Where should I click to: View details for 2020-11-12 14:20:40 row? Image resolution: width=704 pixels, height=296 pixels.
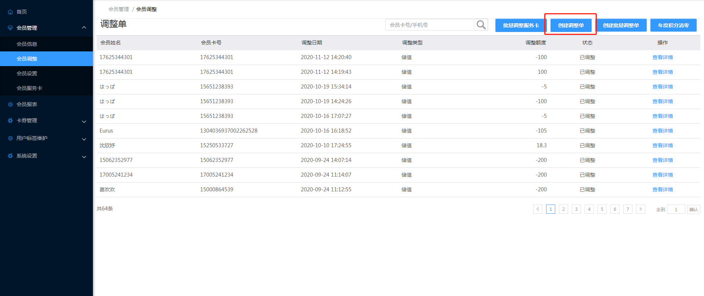[663, 57]
